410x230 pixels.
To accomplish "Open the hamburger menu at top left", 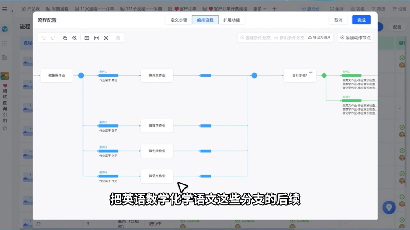I will (x=5, y=9).
